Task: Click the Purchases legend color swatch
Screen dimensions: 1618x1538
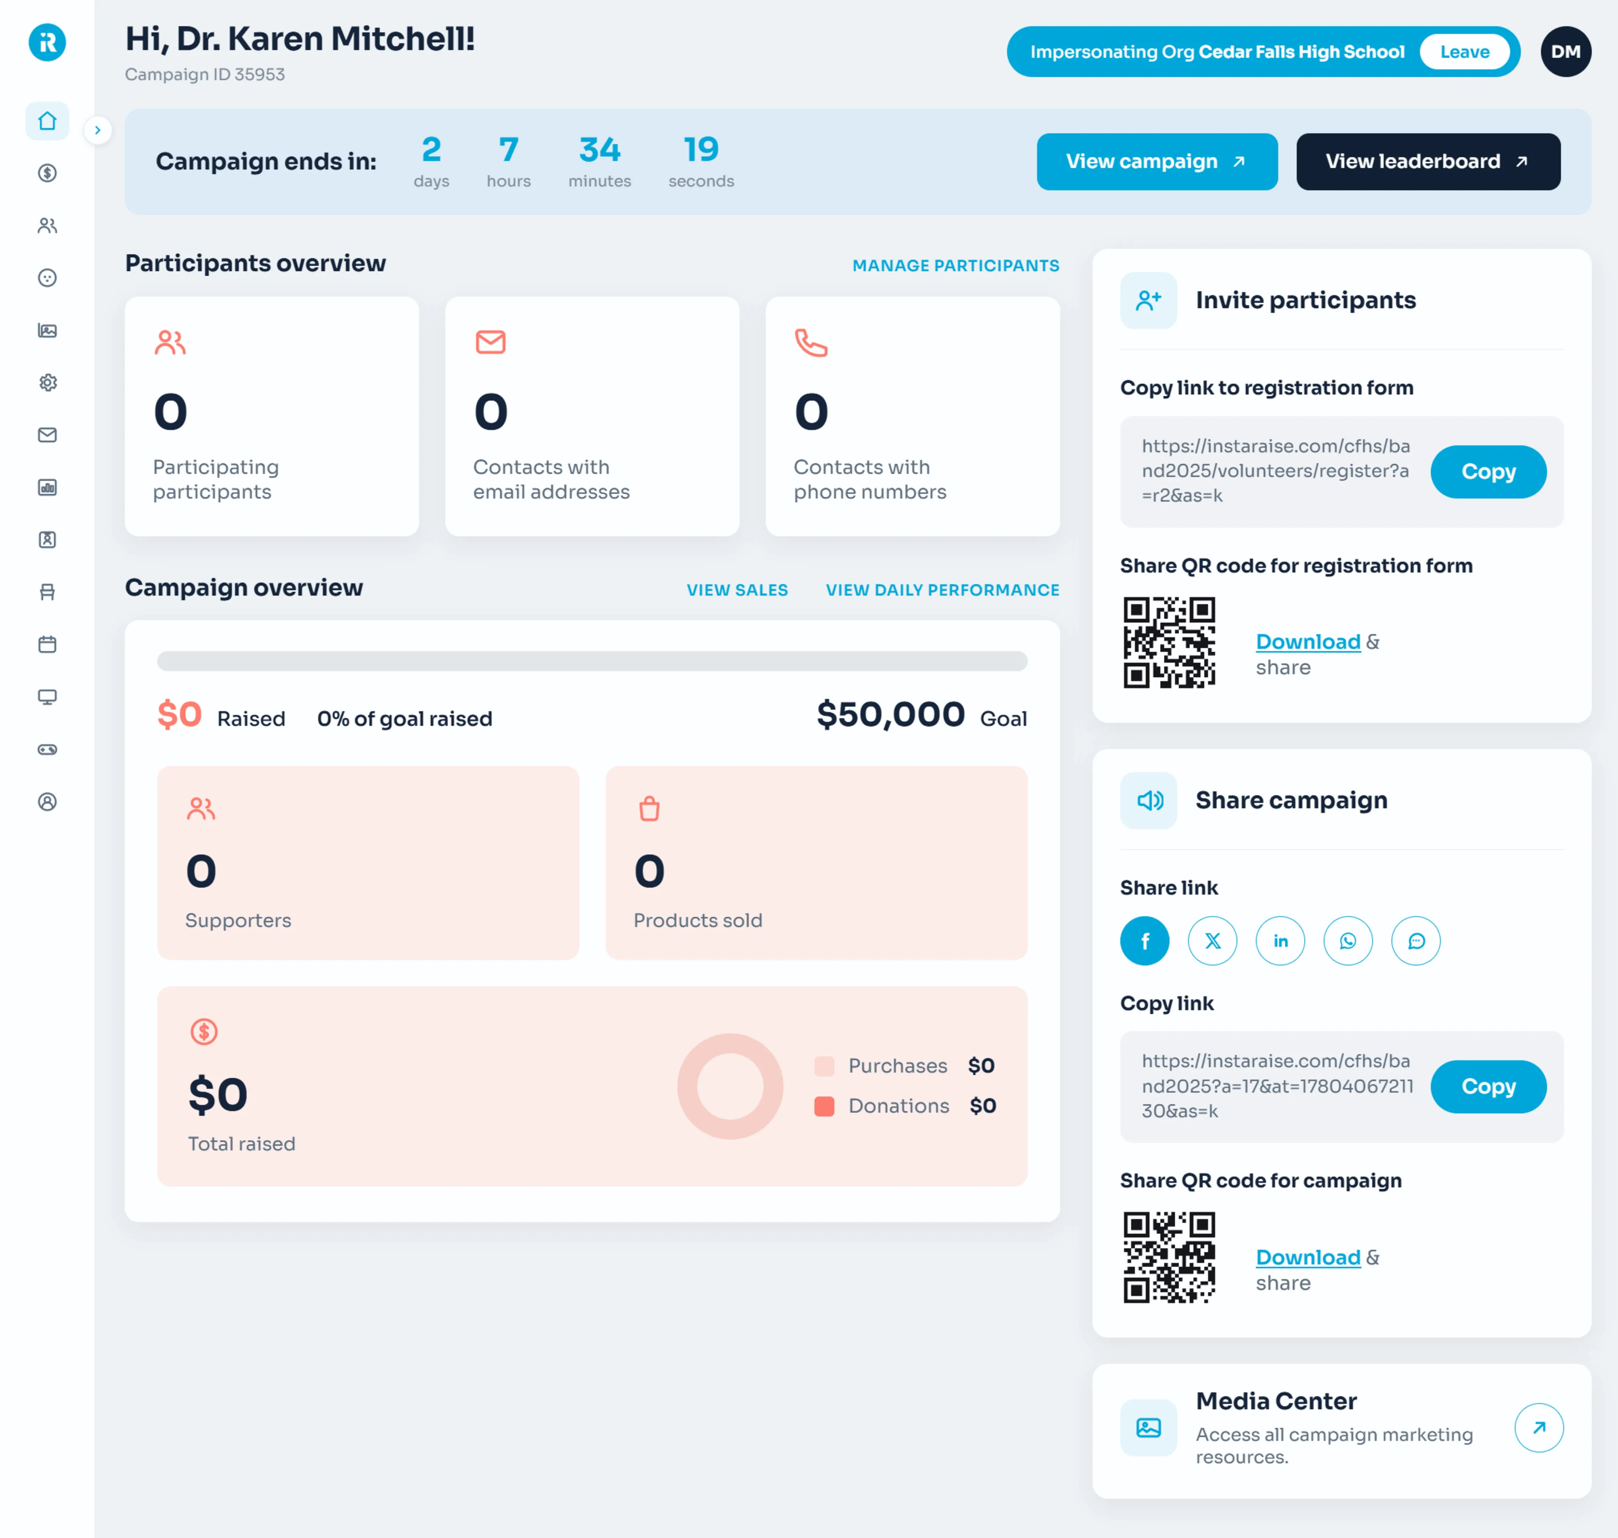Action: pos(824,1066)
